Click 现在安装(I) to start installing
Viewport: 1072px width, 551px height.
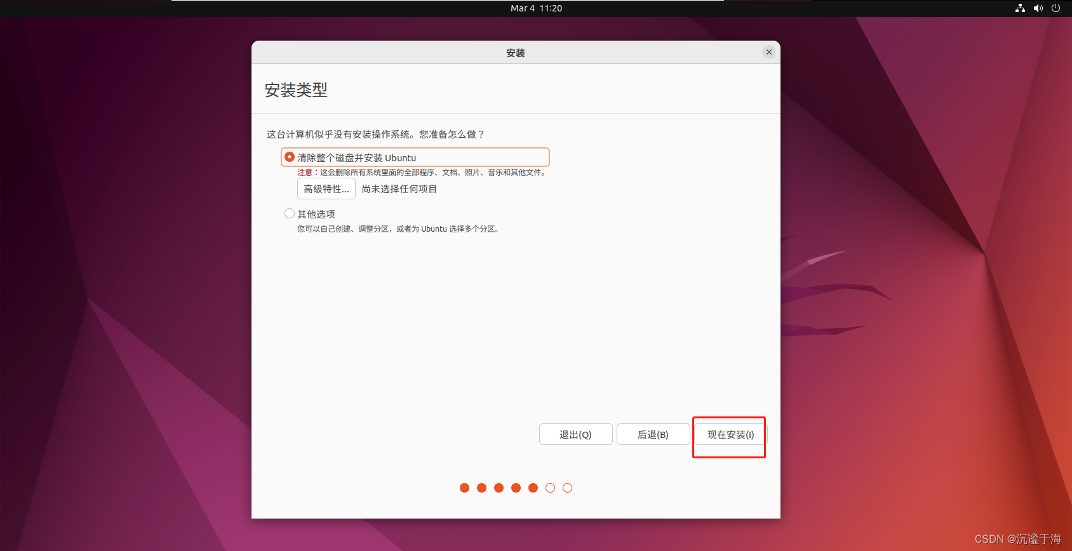tap(731, 435)
